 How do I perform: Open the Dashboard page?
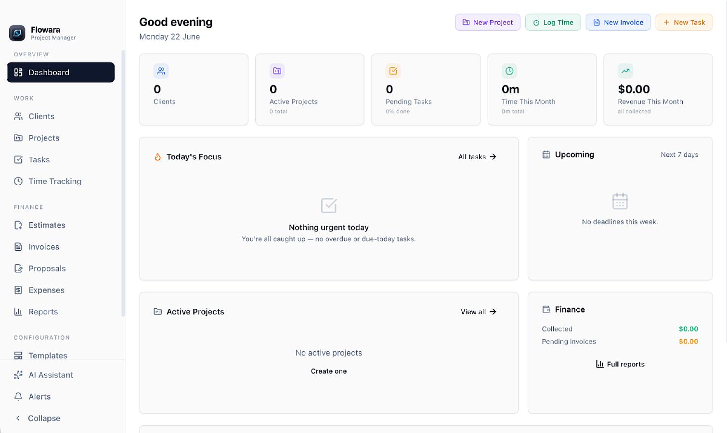click(x=61, y=72)
